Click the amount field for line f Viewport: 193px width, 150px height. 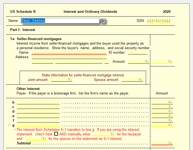[162, 121]
